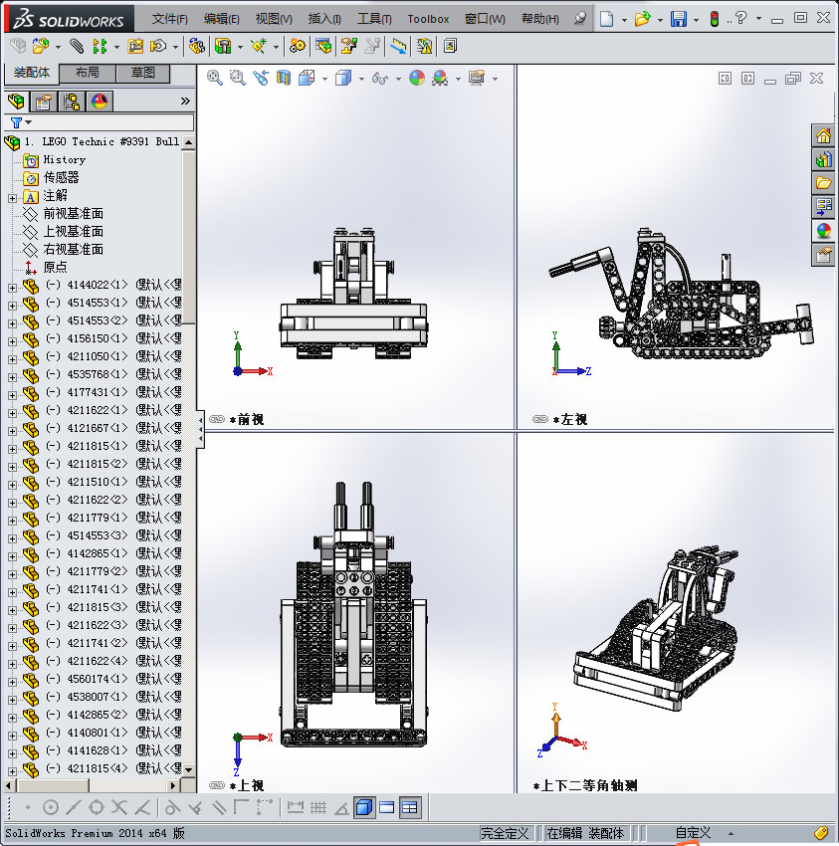This screenshot has width=839, height=846.
Task: Open the 视图(V) menu
Action: point(274,19)
